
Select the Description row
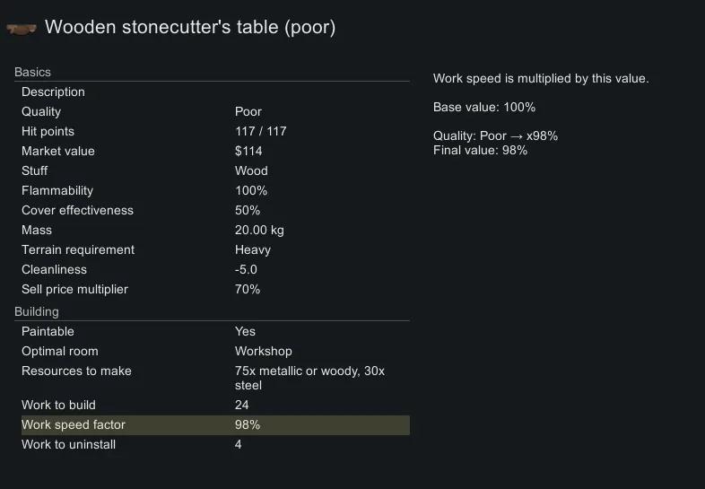coord(212,92)
